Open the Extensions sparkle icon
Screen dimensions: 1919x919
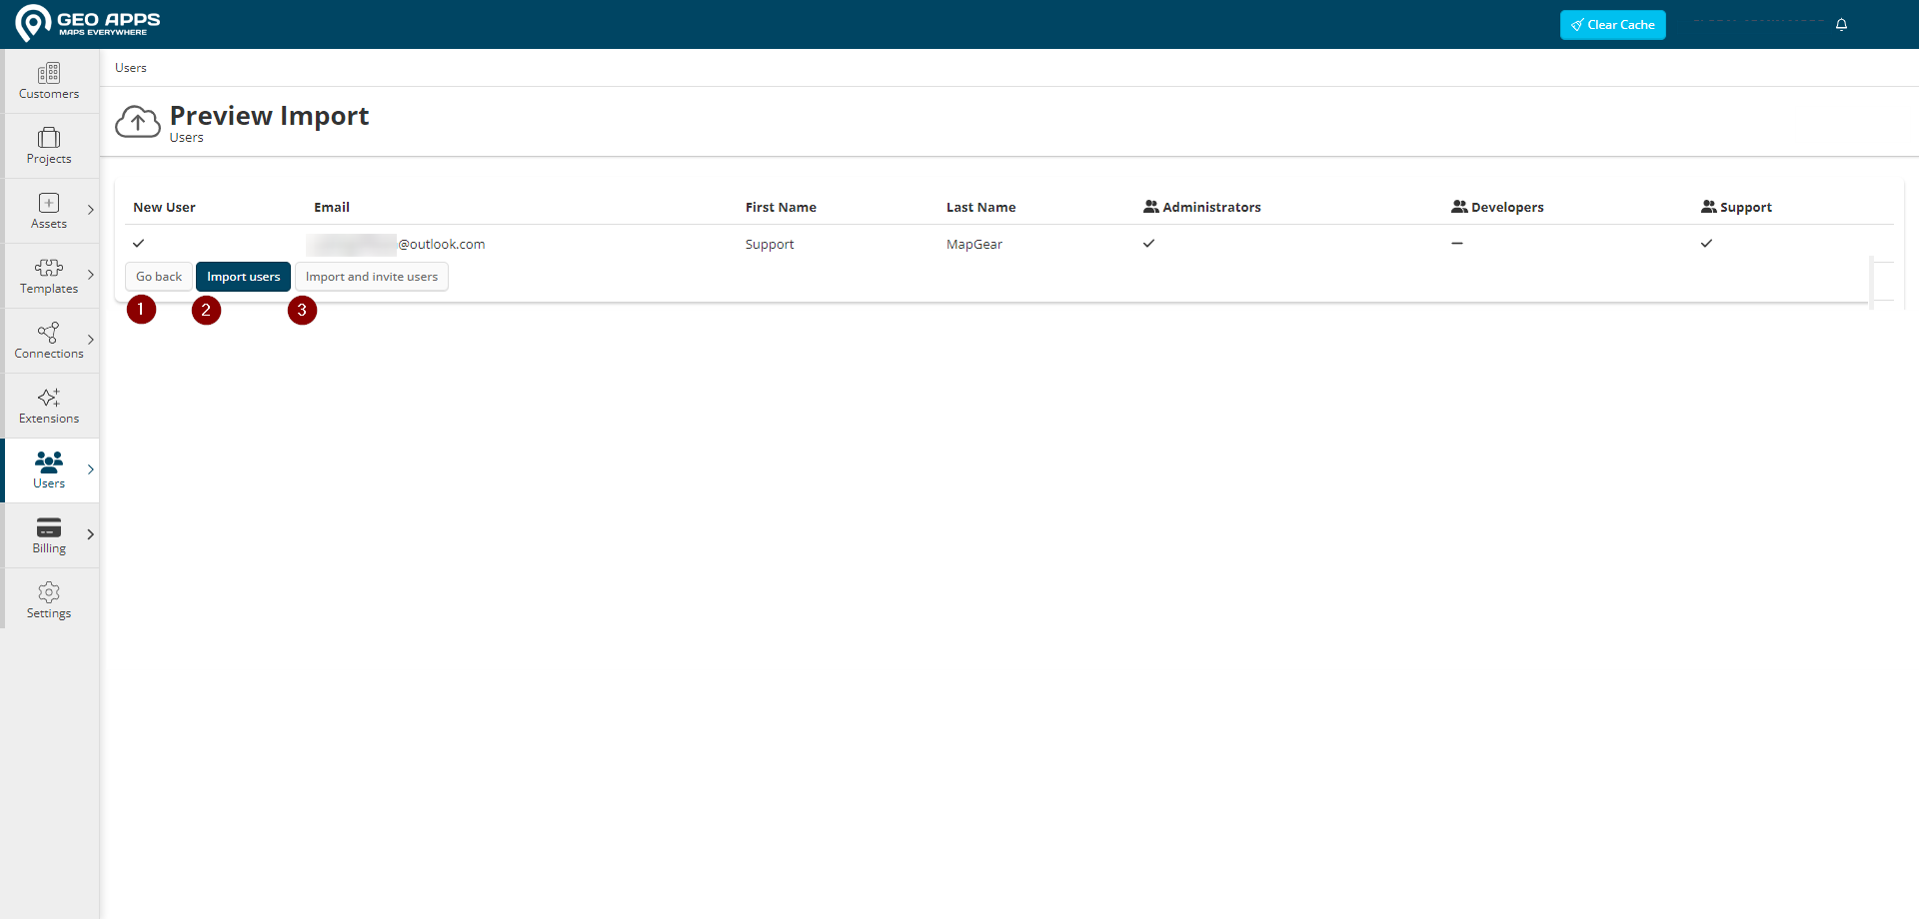49,398
